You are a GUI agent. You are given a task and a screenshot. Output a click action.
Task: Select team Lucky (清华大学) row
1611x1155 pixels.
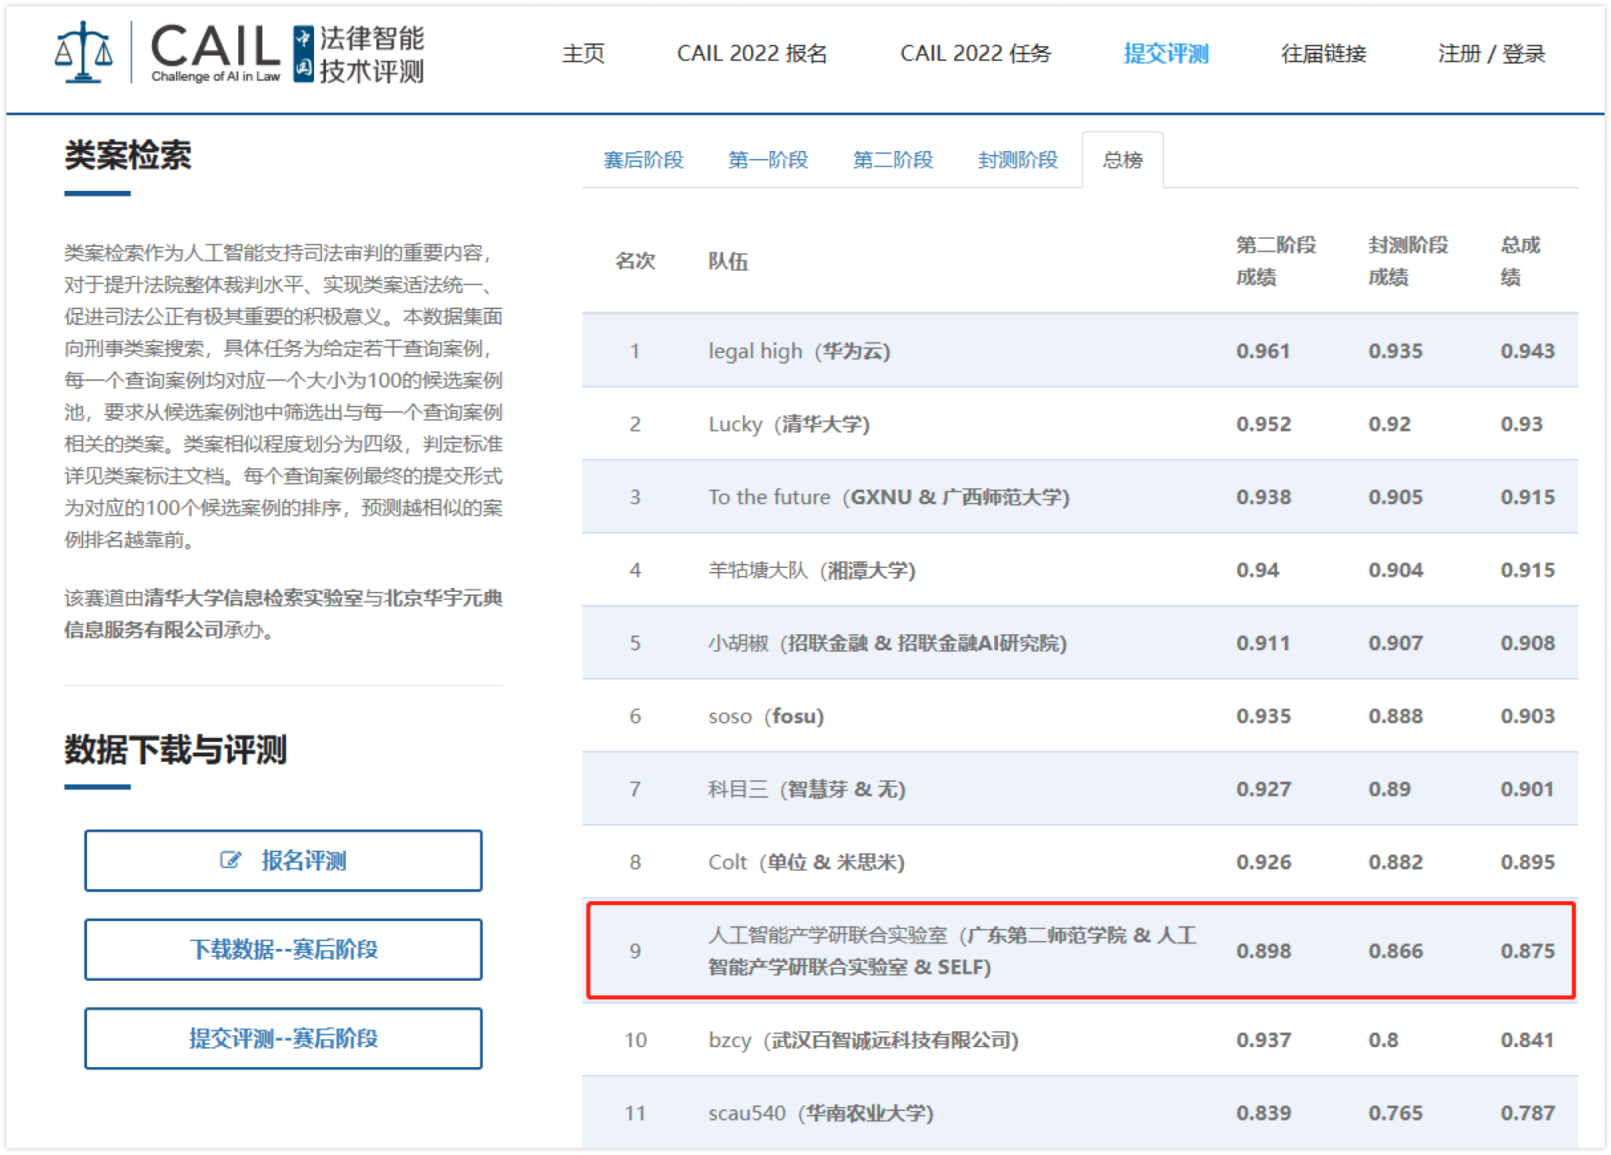(1080, 423)
